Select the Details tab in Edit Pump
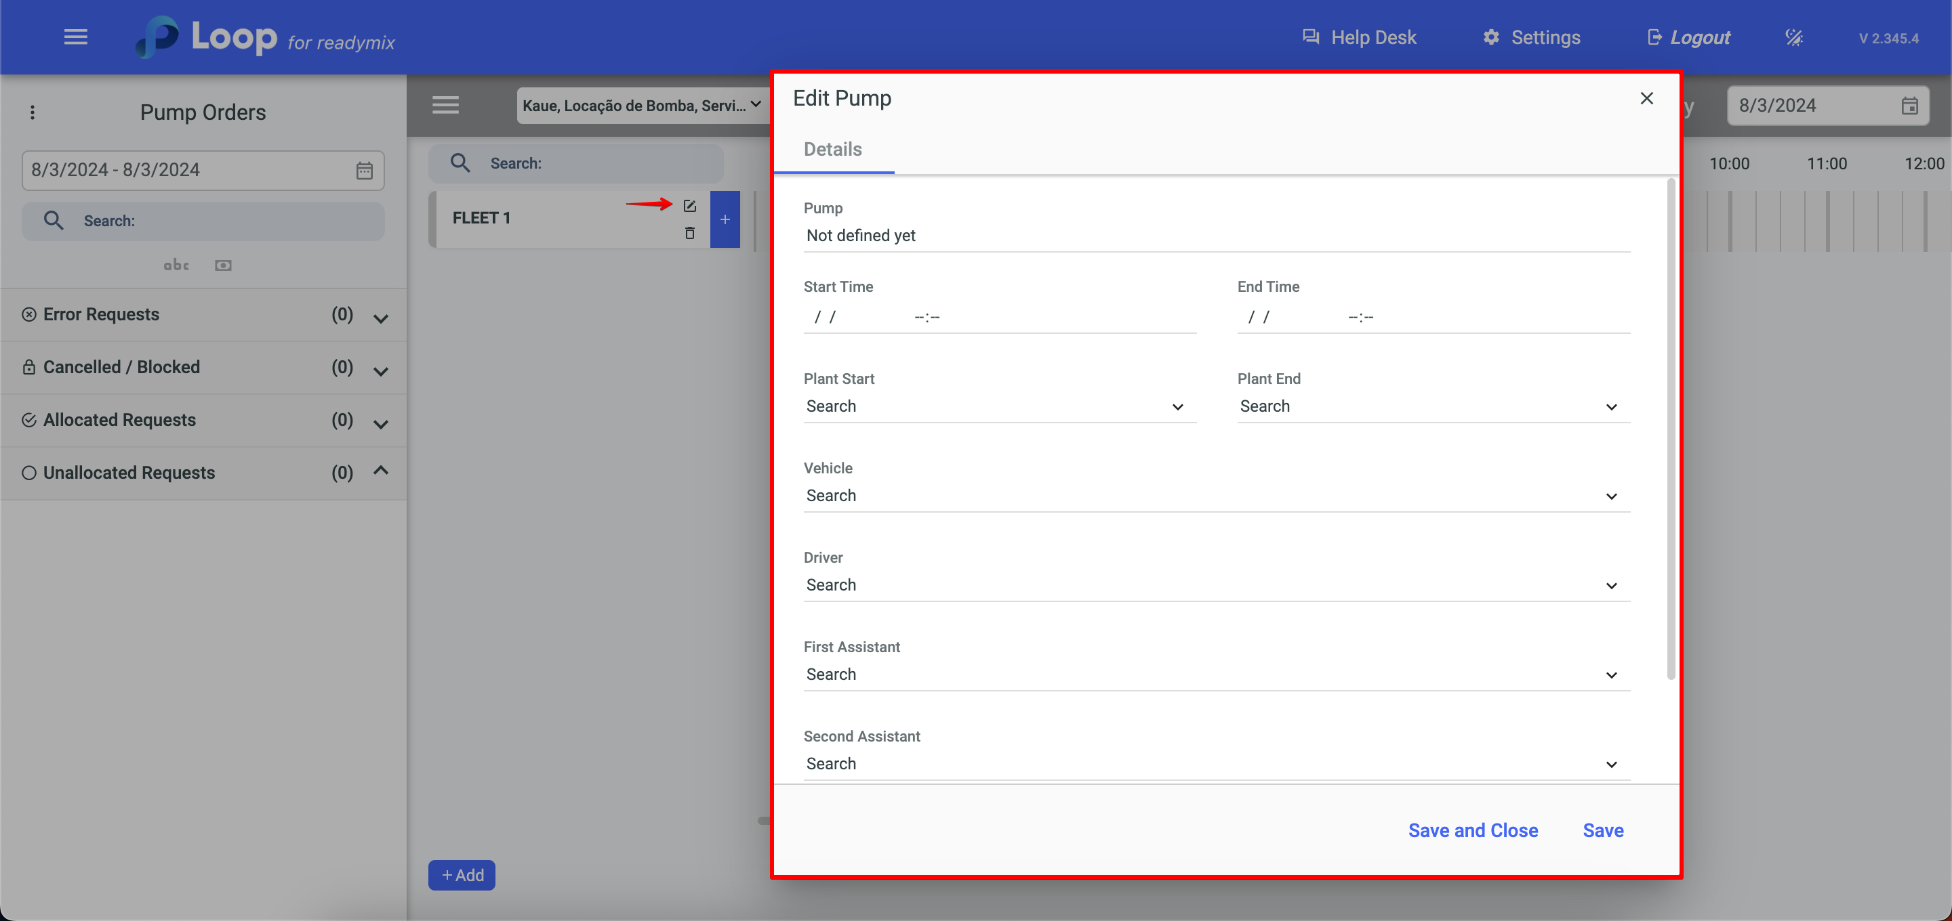Image resolution: width=1952 pixels, height=921 pixels. pos(832,149)
